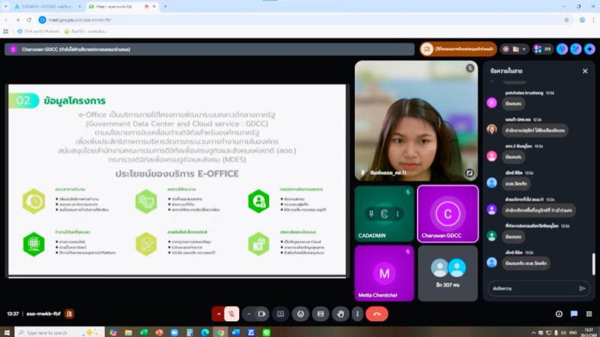Image resolution: width=600 pixels, height=337 pixels.
Task: Raise your hand in the meeting
Action: [341, 314]
